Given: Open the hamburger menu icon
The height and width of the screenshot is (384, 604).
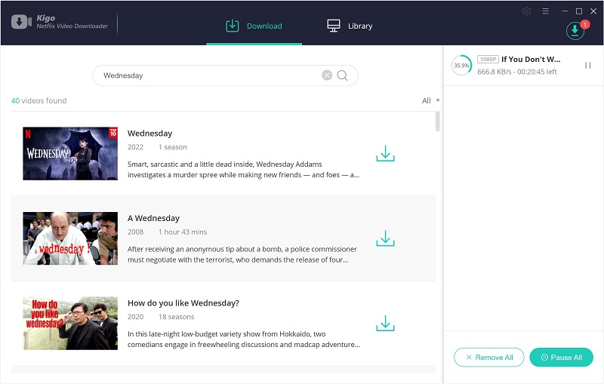Looking at the screenshot, I should click(545, 11).
